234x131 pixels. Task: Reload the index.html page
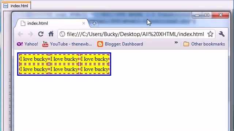(41, 34)
